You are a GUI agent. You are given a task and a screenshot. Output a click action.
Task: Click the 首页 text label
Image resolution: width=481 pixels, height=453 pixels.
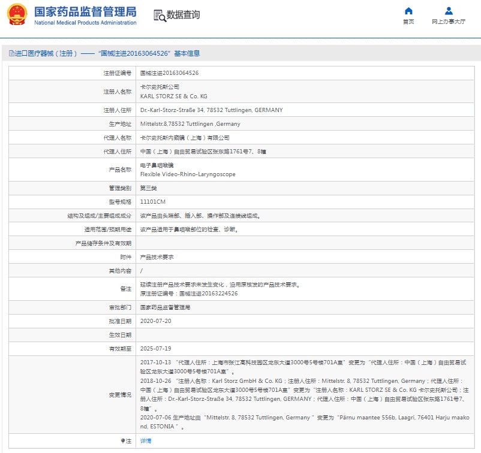[x=408, y=22]
